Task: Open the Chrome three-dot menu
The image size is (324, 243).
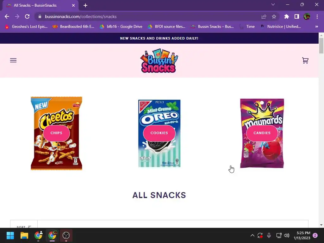Action: coord(317,16)
